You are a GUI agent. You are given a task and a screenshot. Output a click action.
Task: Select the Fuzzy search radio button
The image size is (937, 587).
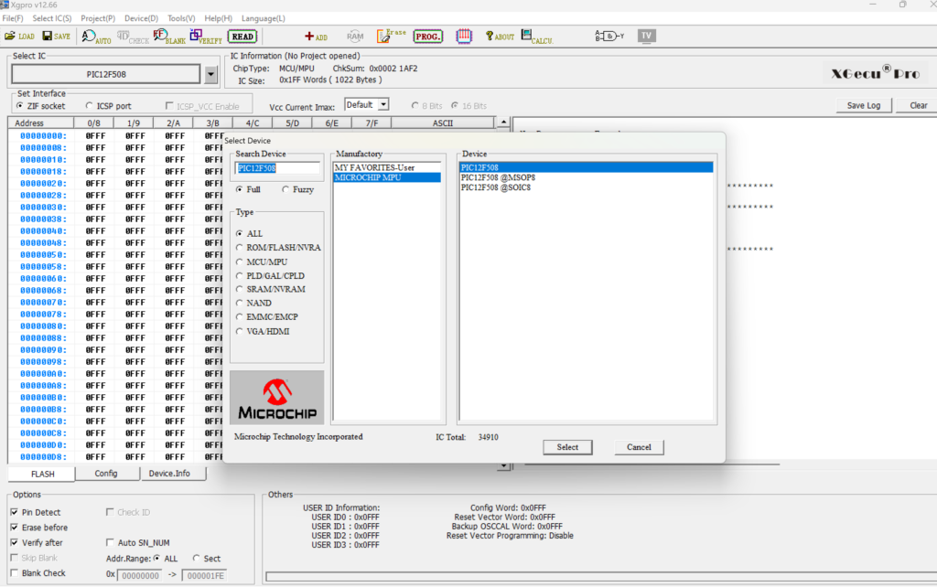tap(285, 189)
